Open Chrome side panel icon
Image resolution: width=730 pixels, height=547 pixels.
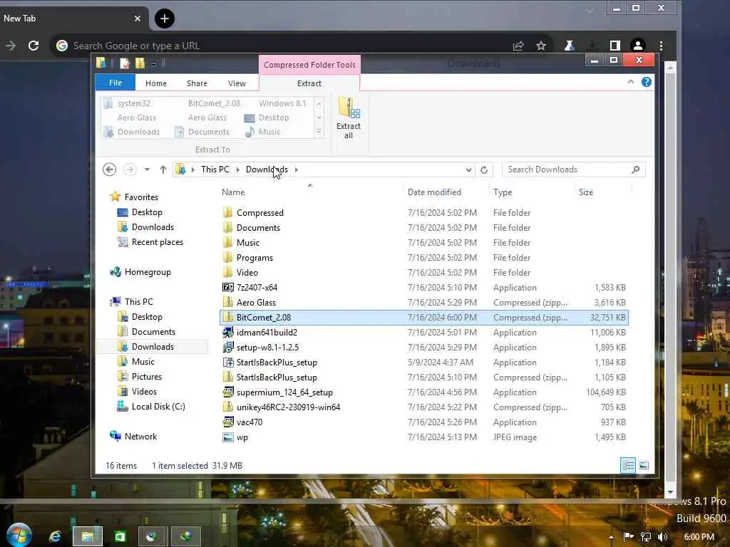(x=615, y=46)
